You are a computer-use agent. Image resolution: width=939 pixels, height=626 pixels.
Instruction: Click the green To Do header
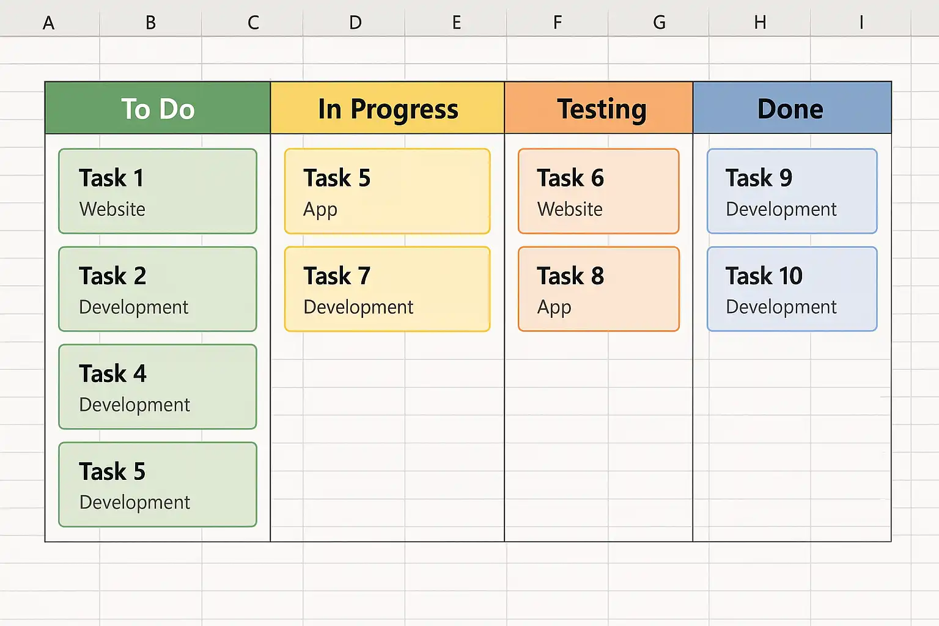coord(158,108)
